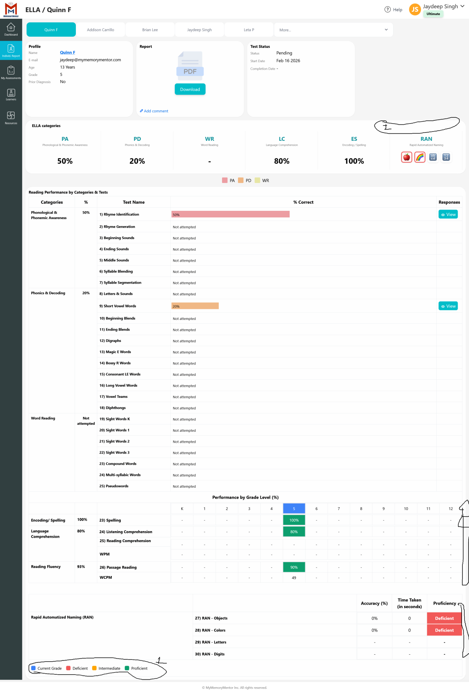Click the Help question mark icon
Viewport: 469px width, 693px height.
click(388, 9)
